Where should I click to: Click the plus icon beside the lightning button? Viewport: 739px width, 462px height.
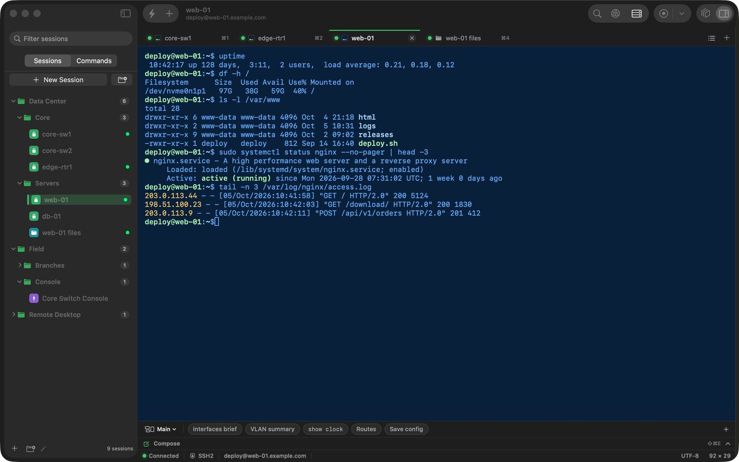[169, 13]
